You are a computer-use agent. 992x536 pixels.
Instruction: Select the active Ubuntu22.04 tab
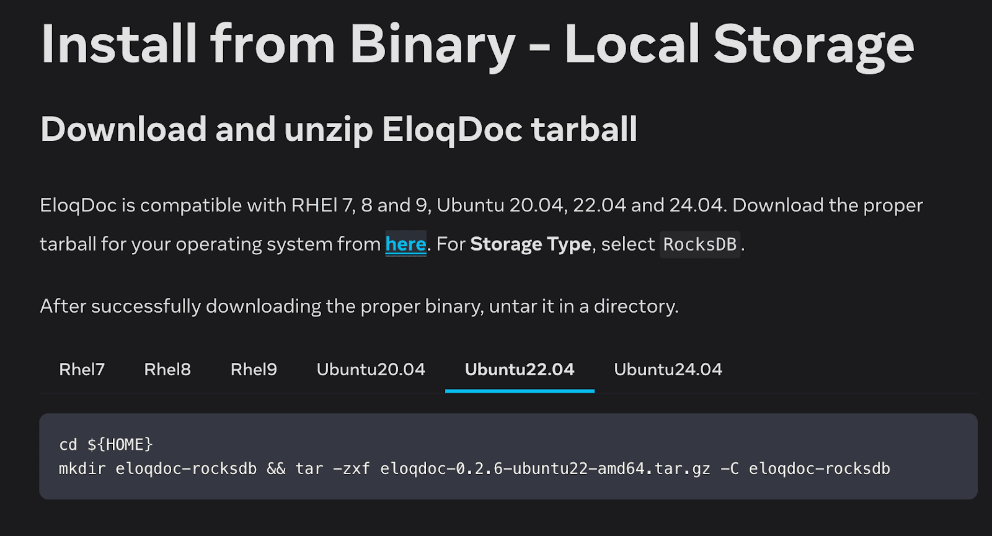click(x=520, y=369)
